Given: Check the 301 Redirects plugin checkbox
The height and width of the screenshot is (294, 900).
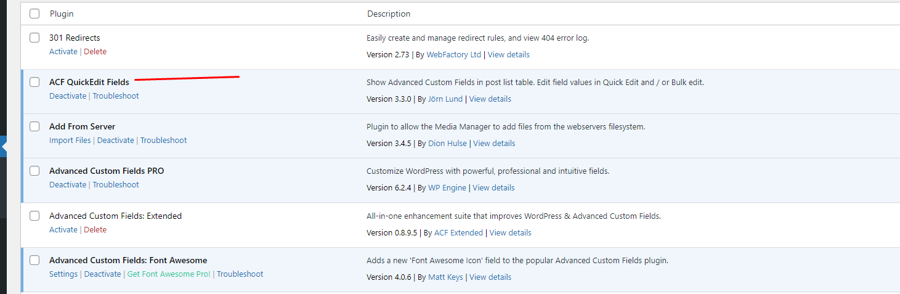Looking at the screenshot, I should (x=34, y=38).
